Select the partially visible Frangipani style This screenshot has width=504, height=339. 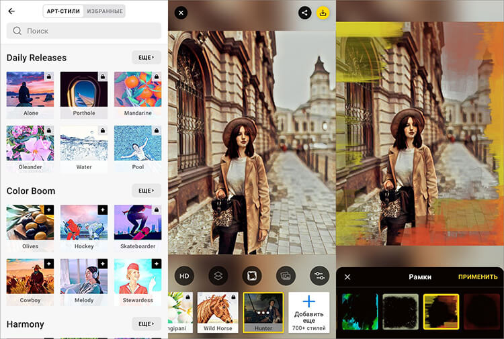tap(180, 312)
